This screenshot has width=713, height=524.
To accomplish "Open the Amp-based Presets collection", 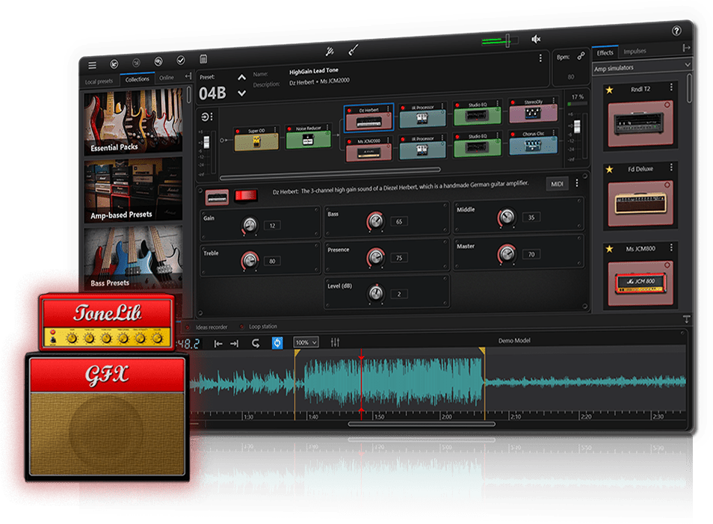I will [133, 190].
